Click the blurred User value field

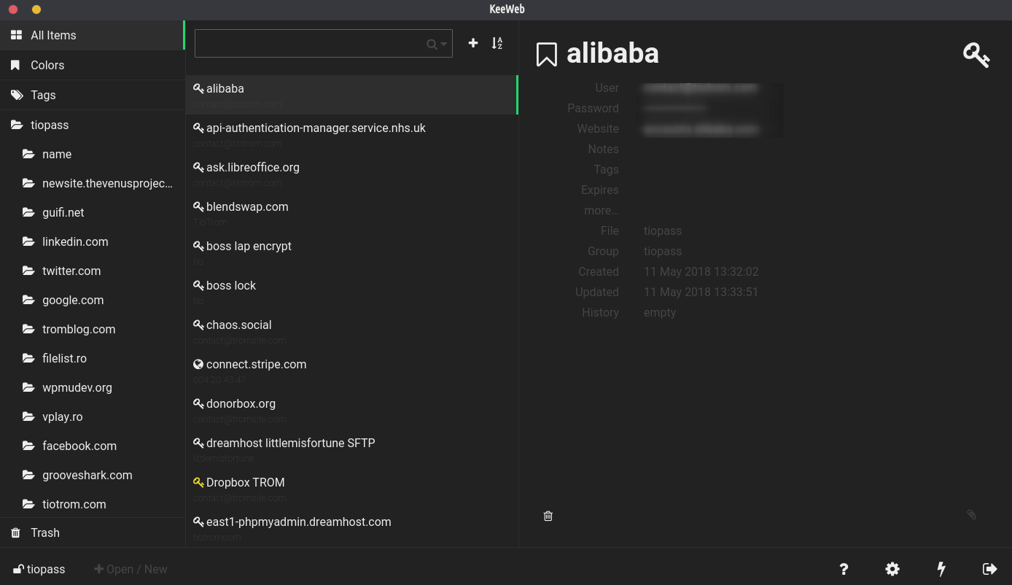point(700,88)
